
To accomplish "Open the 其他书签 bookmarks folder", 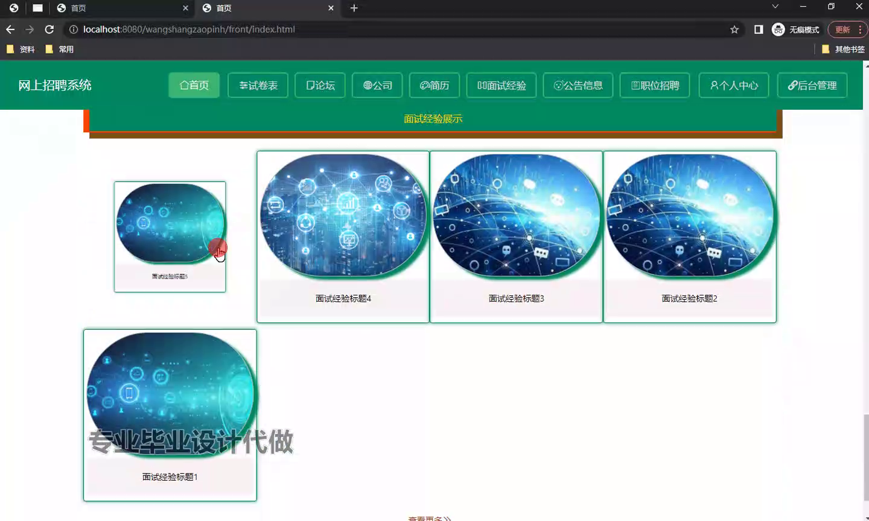I will tap(843, 49).
